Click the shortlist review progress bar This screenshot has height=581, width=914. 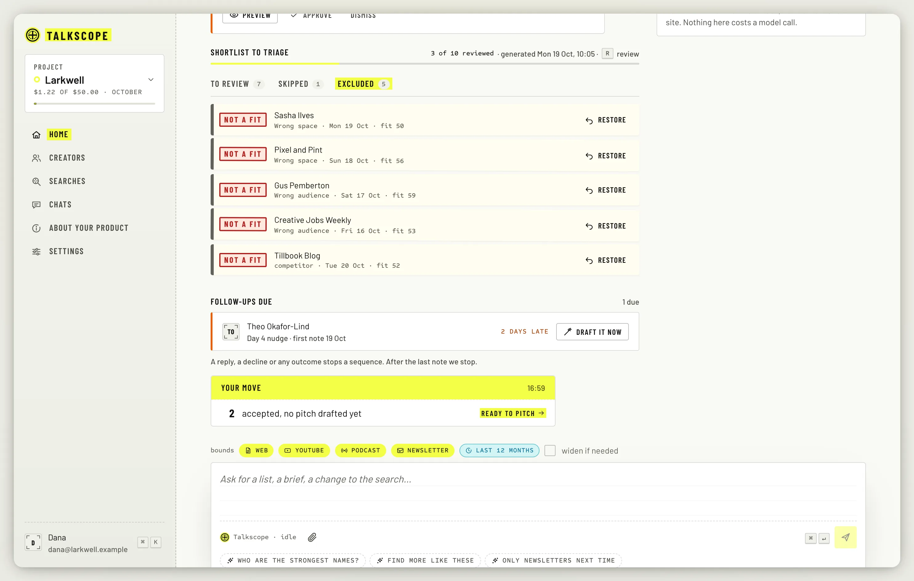pyautogui.click(x=425, y=64)
